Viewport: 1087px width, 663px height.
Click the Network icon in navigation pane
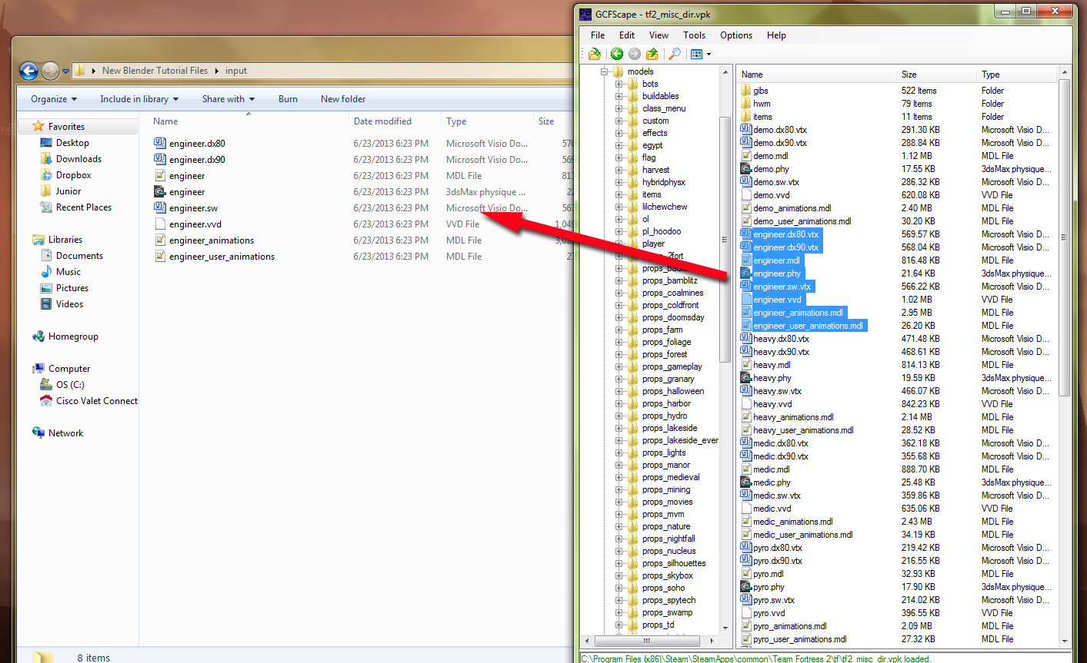coord(38,433)
